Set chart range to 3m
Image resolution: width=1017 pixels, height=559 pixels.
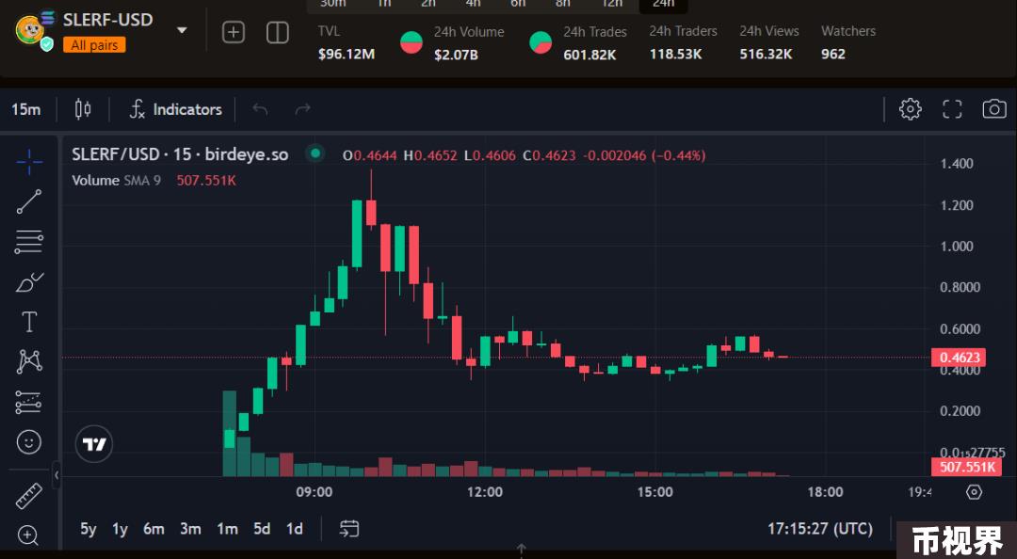click(190, 529)
